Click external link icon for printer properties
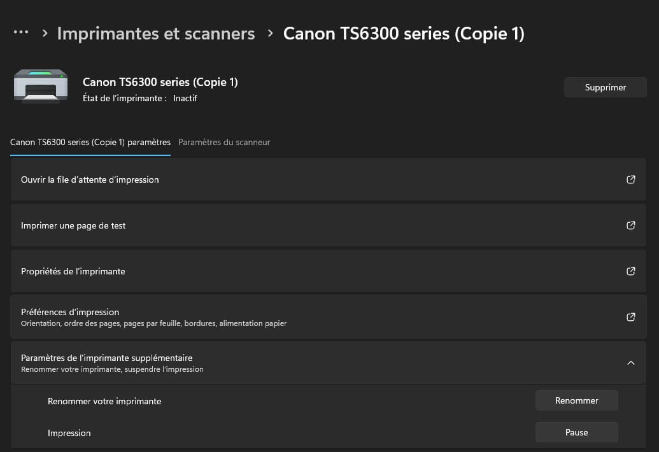Viewport: 659px width, 452px height. [x=631, y=271]
